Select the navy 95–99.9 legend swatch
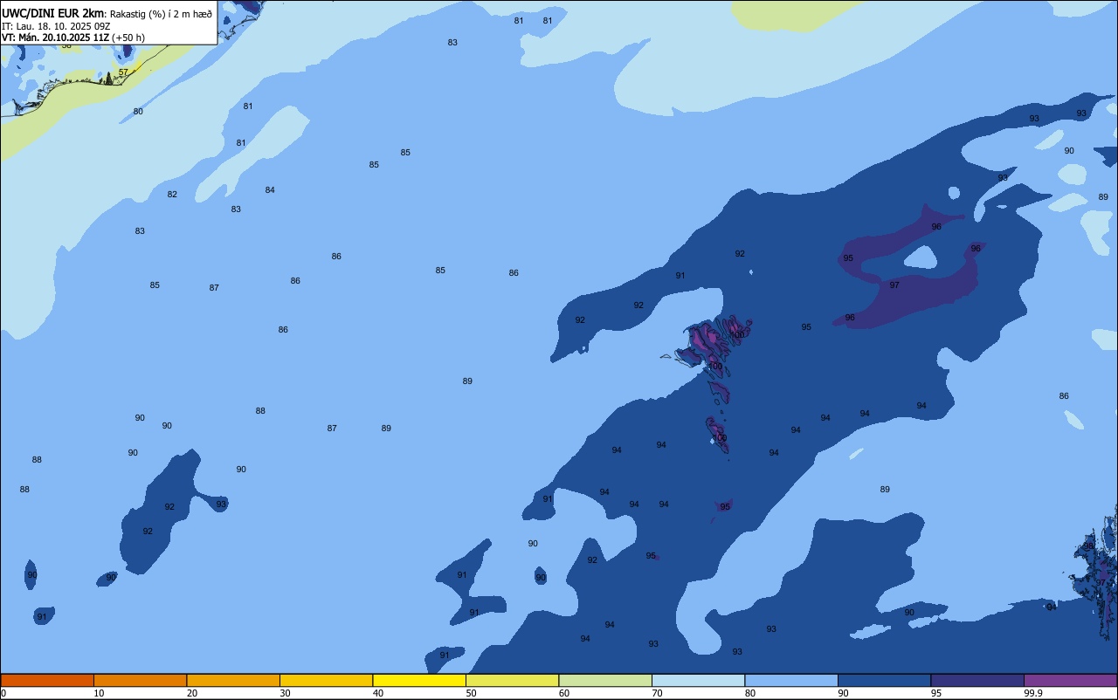Image resolution: width=1118 pixels, height=700 pixels. point(977,680)
